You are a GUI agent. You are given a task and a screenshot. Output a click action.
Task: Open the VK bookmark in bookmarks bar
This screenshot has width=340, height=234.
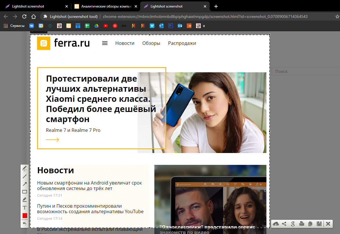pyautogui.click(x=32, y=26)
